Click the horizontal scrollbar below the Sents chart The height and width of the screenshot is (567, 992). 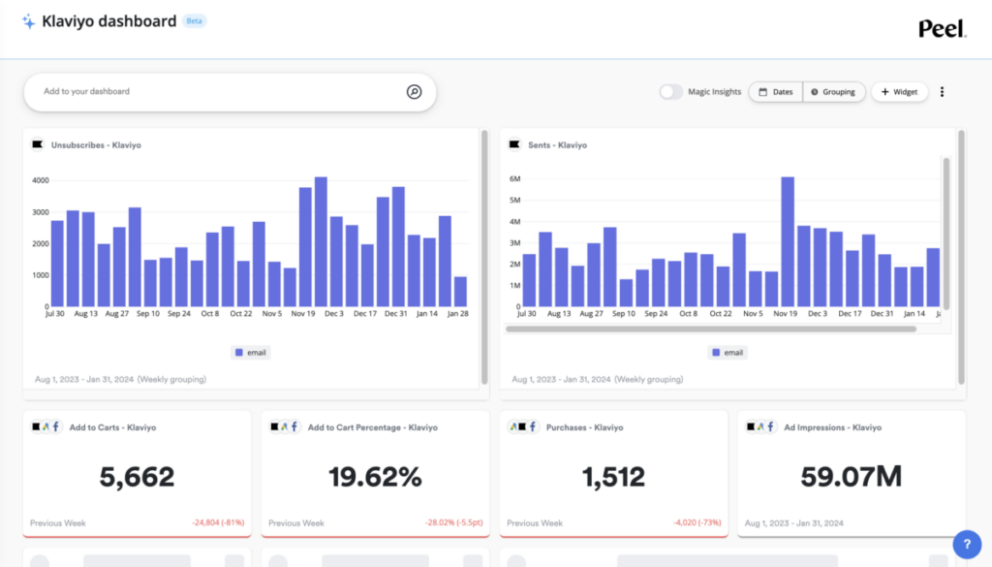coord(714,329)
